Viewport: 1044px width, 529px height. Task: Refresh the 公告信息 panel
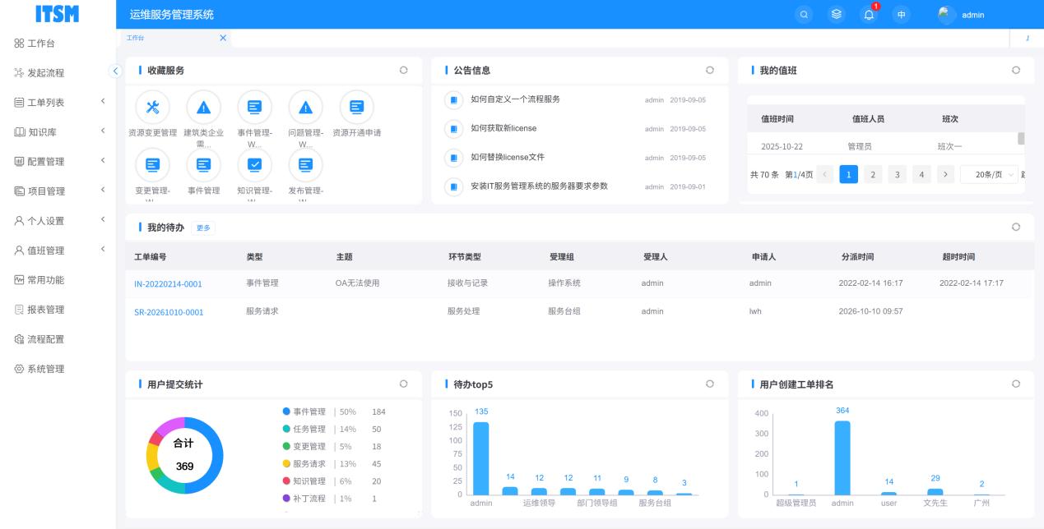click(x=709, y=70)
